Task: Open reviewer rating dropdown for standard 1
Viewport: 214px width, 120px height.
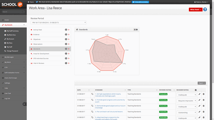Action: (186, 95)
